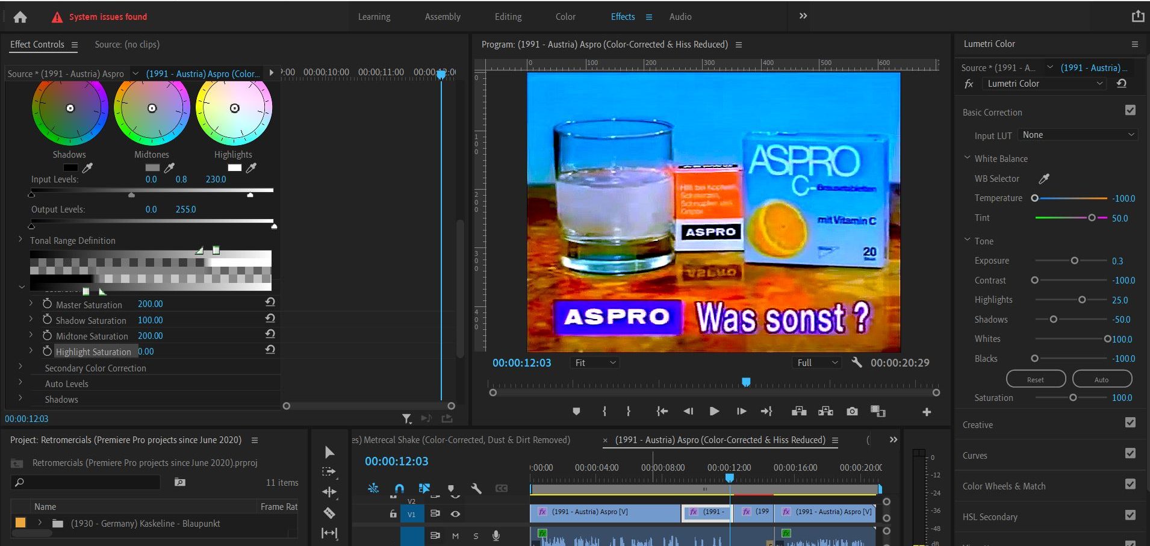The height and width of the screenshot is (546, 1150).
Task: Select the Ripple Edit tool
Action: 329,492
